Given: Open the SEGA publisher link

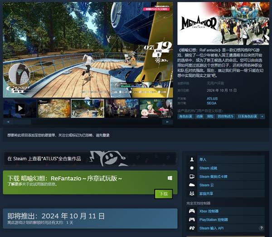Looking at the screenshot, I should (x=211, y=103).
